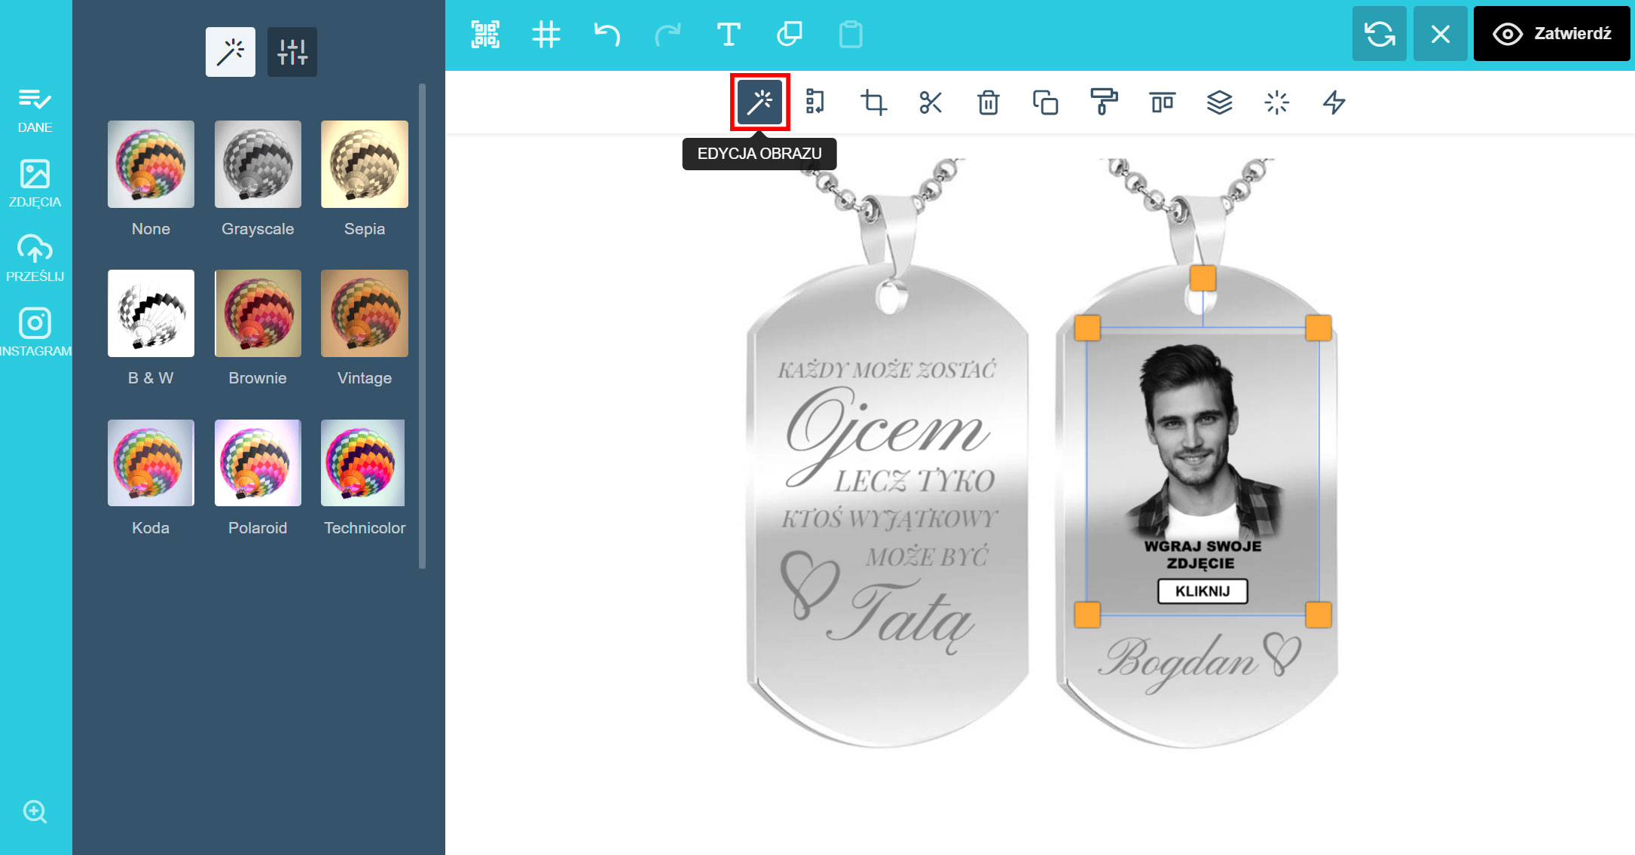Click the Zatwierdź confirm button

coord(1552,34)
